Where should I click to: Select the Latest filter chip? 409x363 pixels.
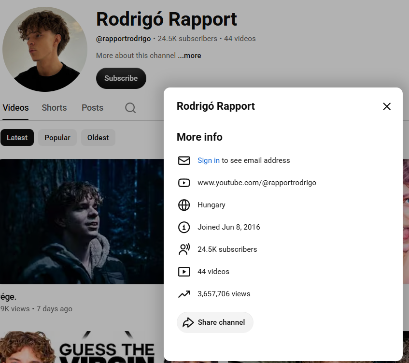click(17, 138)
